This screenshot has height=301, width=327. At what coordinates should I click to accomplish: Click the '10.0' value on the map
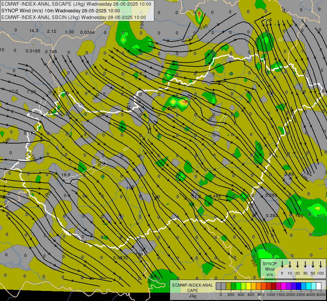click(13, 91)
